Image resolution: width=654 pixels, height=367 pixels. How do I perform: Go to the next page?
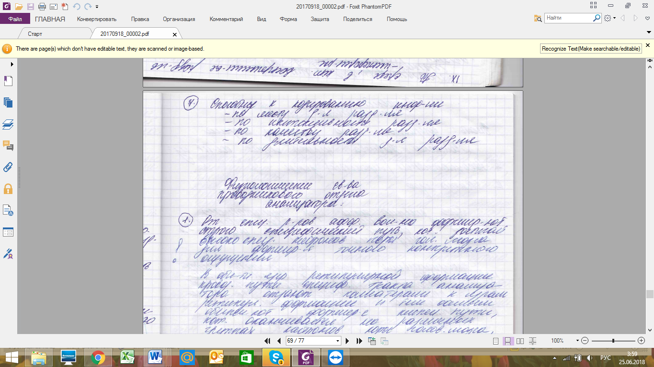(348, 341)
